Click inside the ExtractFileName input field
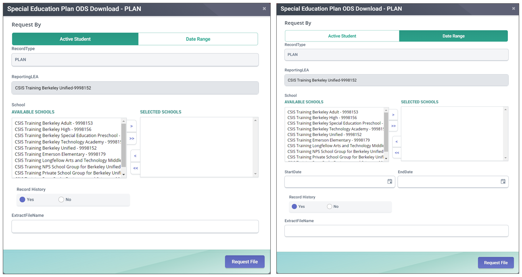The width and height of the screenshot is (522, 277). [x=135, y=226]
